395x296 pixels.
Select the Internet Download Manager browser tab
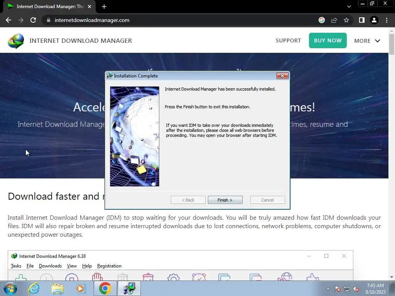49,7
